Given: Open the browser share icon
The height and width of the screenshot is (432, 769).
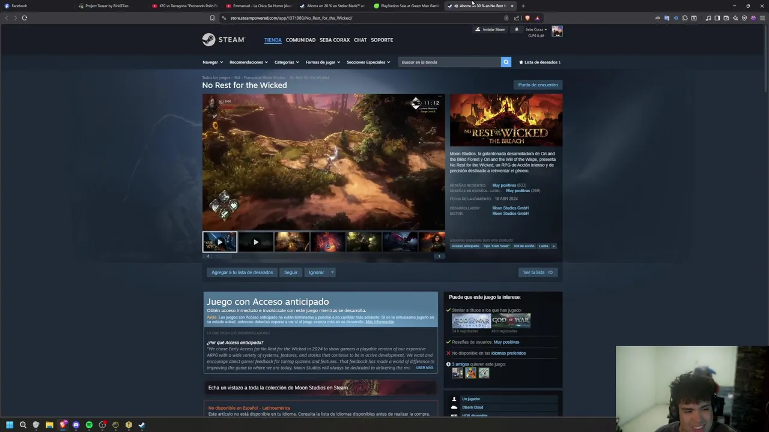Looking at the screenshot, I should [x=516, y=18].
